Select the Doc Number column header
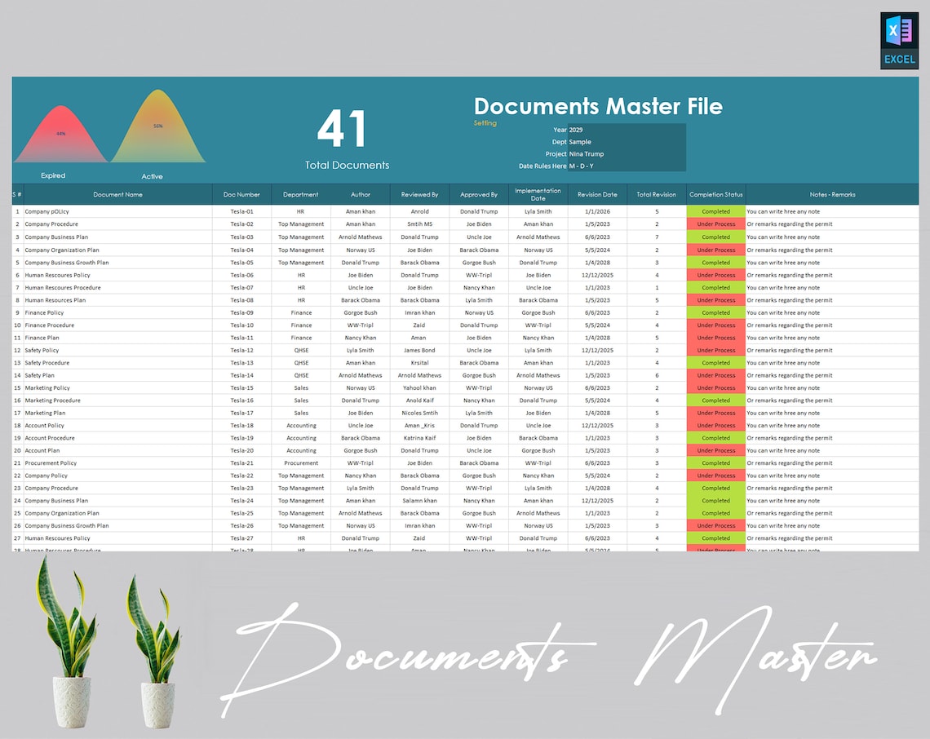Screen dimensions: 930x739 [x=241, y=194]
